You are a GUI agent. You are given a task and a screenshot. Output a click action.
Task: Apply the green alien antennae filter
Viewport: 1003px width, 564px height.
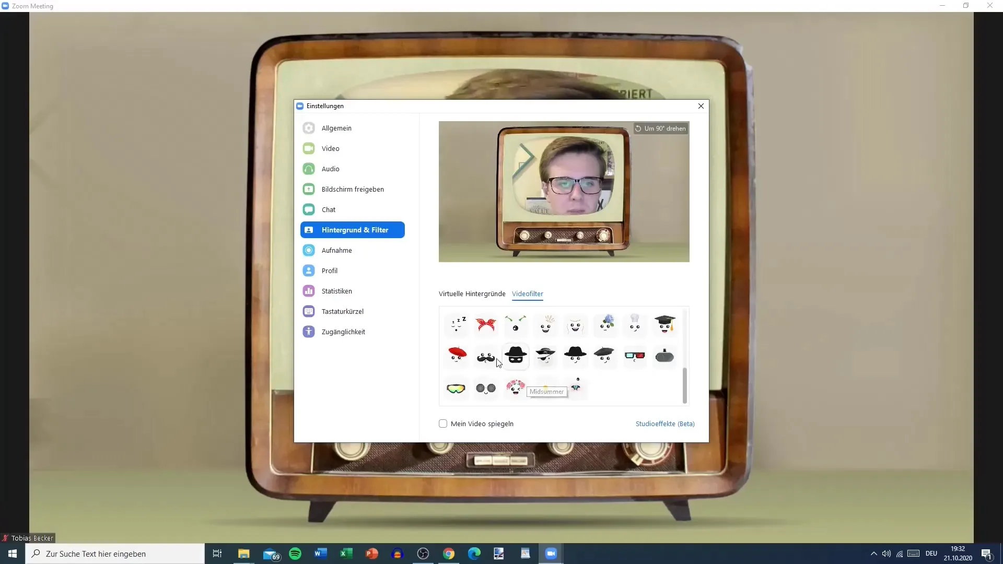point(516,324)
